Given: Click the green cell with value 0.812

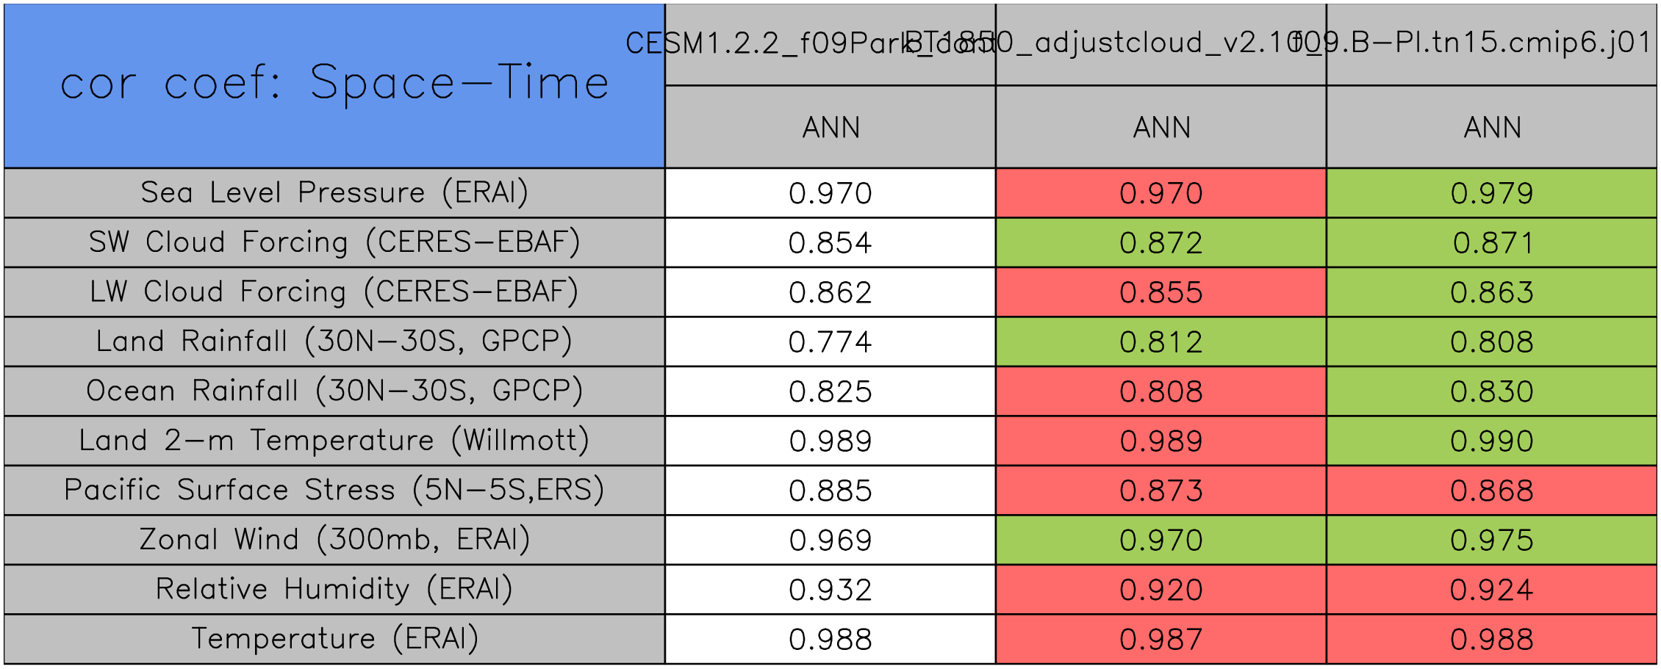Looking at the screenshot, I should coord(1161,341).
